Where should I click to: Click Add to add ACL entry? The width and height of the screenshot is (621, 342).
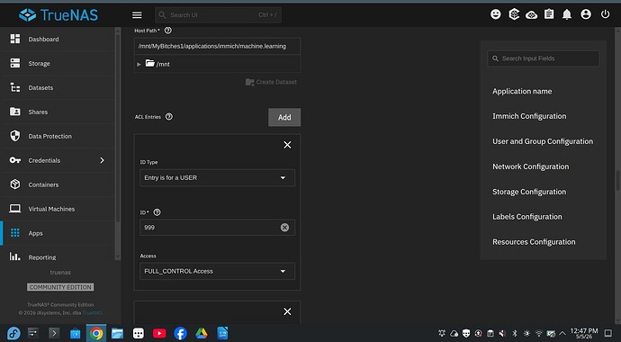284,117
